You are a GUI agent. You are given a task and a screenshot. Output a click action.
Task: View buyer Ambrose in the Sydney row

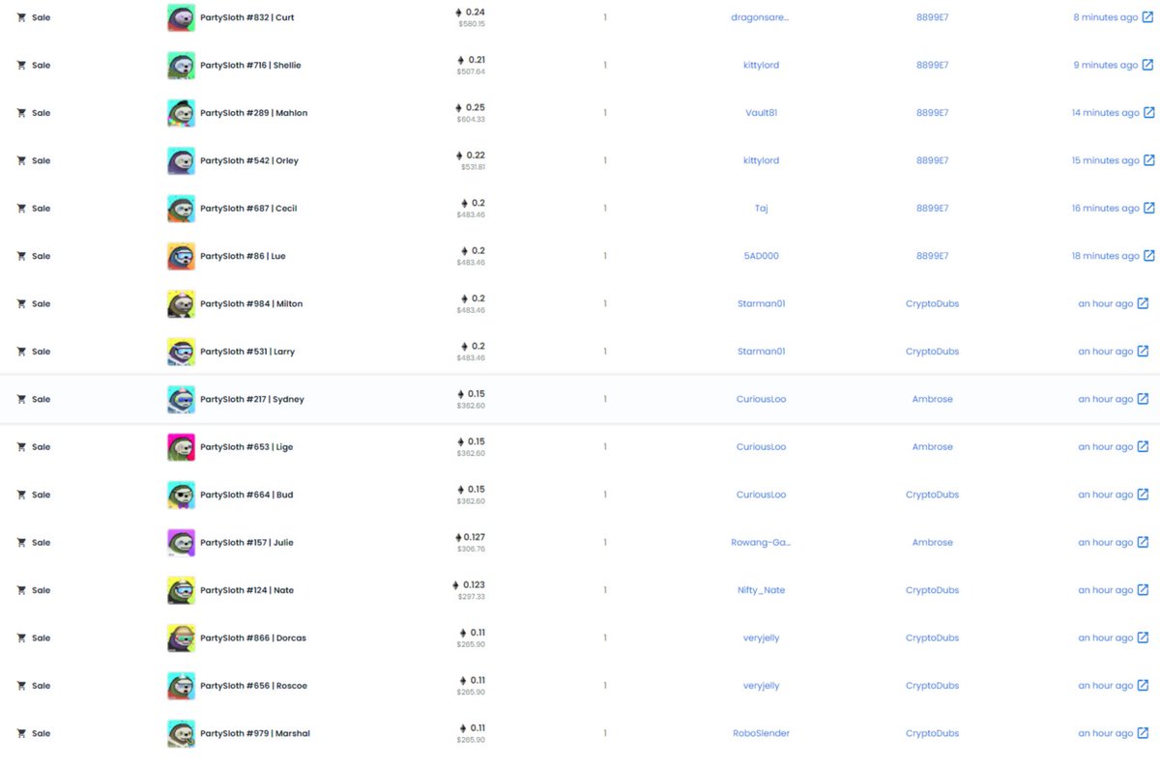click(932, 399)
